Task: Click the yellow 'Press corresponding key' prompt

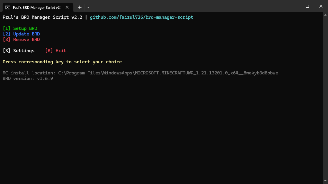Action: coord(62,62)
